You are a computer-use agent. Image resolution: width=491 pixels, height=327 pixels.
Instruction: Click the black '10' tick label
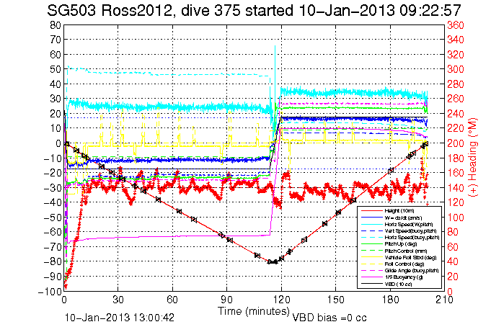55,128
